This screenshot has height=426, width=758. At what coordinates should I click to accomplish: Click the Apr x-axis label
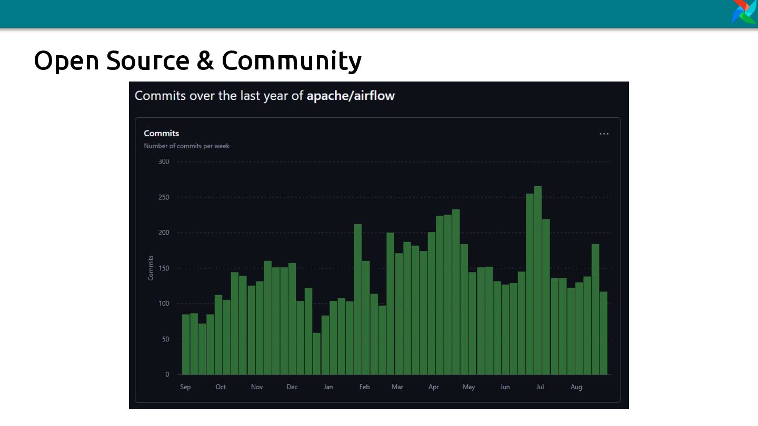coord(433,387)
